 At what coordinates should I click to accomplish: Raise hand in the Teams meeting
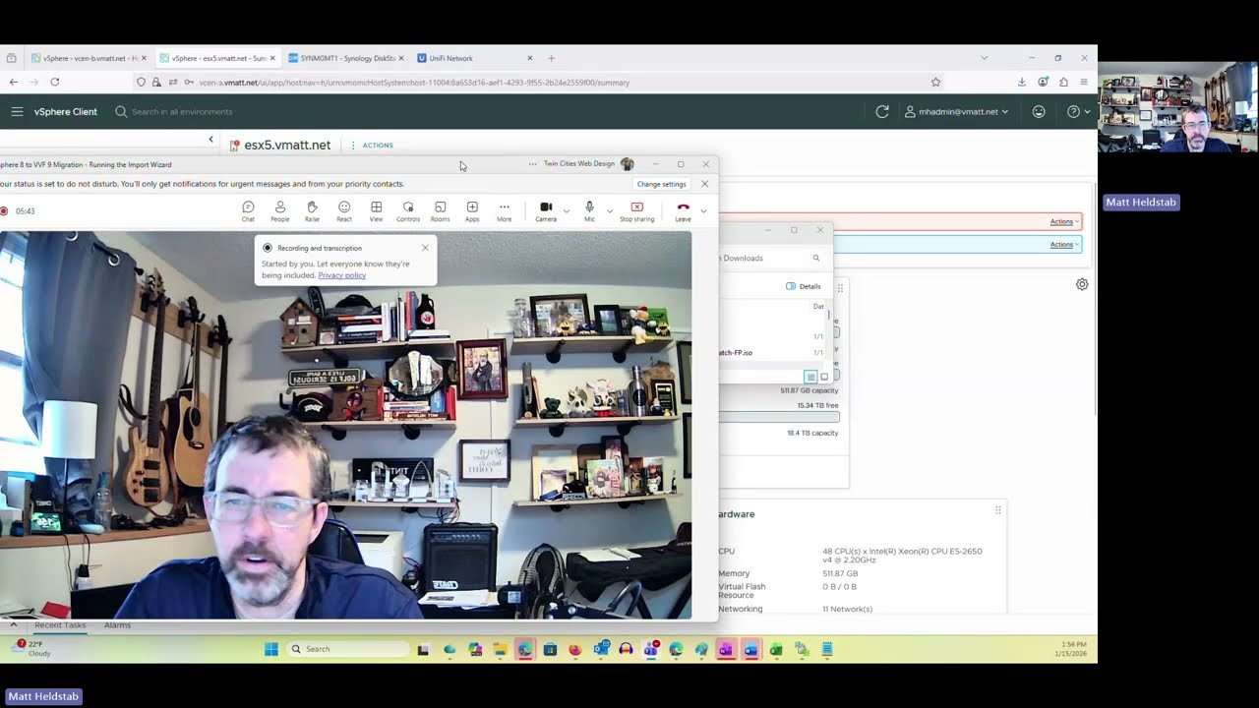312,211
